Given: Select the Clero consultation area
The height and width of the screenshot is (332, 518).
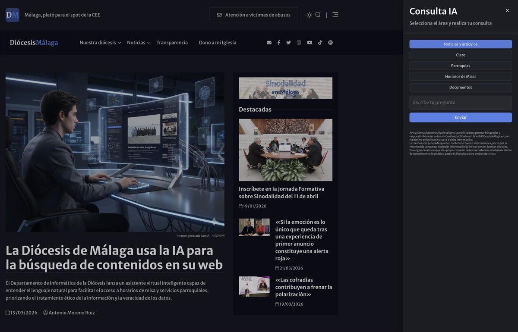Looking at the screenshot, I should click(460, 55).
